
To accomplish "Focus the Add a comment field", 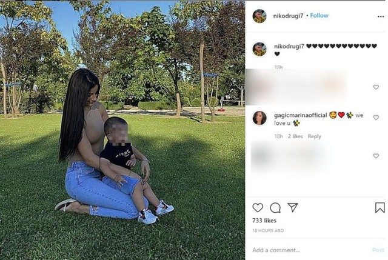I will pyautogui.click(x=309, y=250).
